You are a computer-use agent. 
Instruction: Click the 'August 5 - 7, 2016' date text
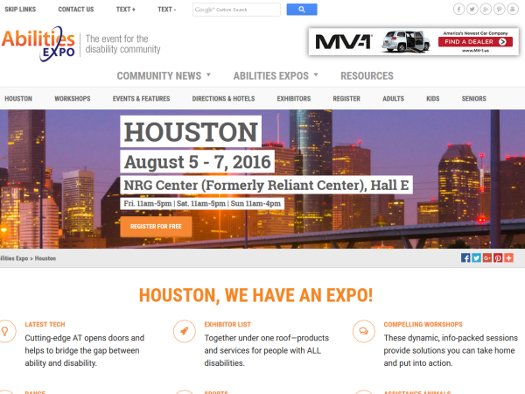tap(197, 162)
